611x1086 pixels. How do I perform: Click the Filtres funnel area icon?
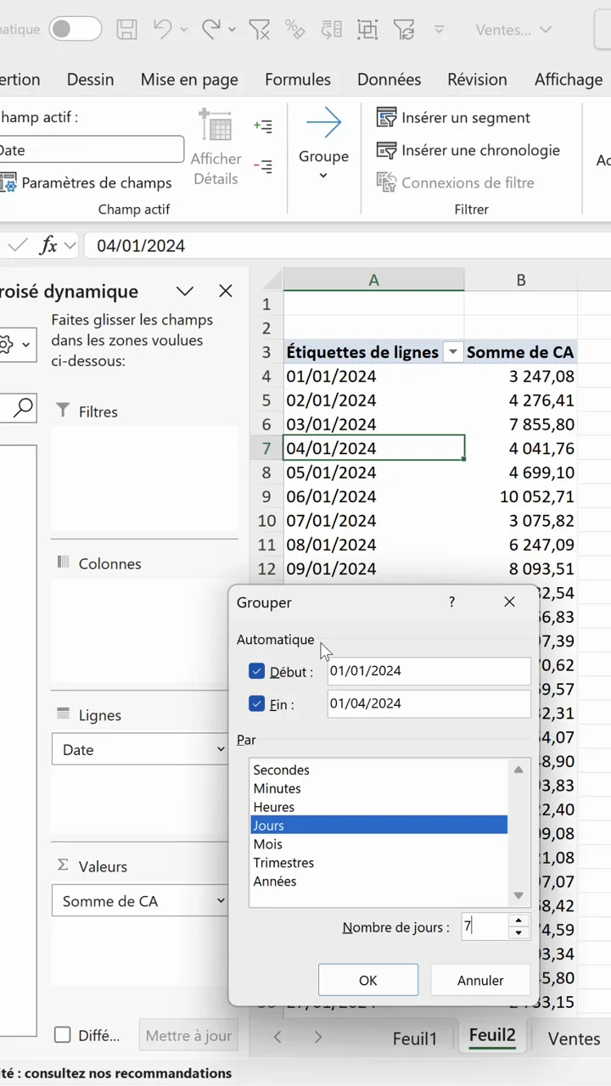pos(63,411)
